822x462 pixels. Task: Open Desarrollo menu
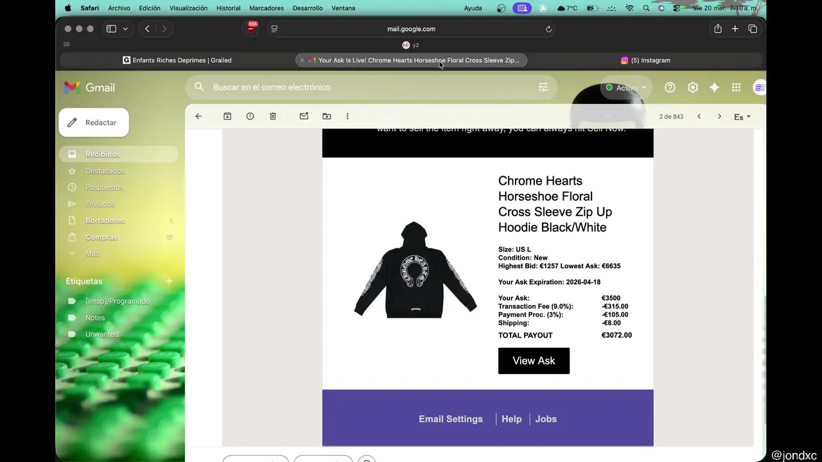pyautogui.click(x=308, y=8)
